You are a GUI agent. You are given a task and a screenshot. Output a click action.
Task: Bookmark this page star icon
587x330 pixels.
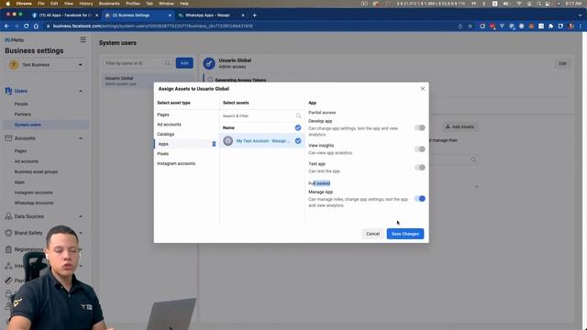coord(471,27)
